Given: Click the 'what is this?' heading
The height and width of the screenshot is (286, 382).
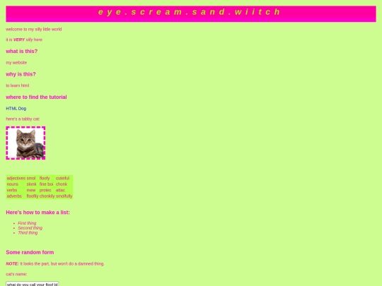Looking at the screenshot, I should (x=22, y=52).
